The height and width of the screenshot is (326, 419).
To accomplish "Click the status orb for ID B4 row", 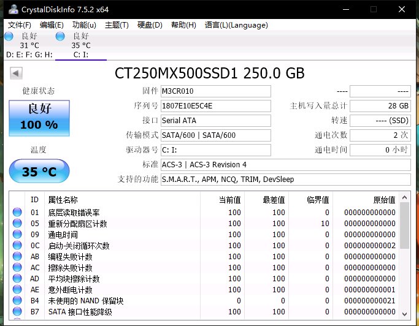I will point(17,300).
